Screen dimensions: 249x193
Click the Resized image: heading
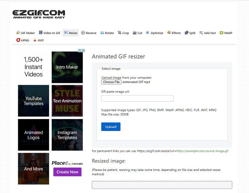tap(109, 161)
